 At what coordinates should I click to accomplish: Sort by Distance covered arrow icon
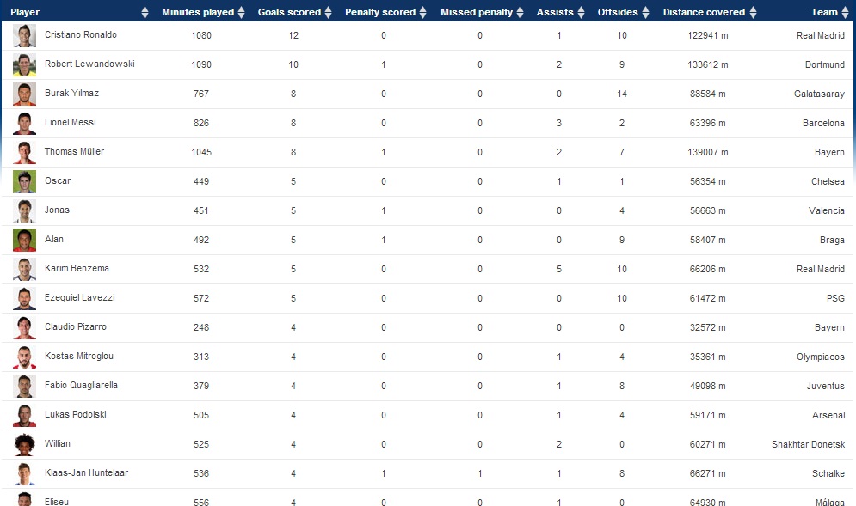(753, 12)
